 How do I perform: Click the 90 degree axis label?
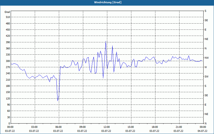9,105
